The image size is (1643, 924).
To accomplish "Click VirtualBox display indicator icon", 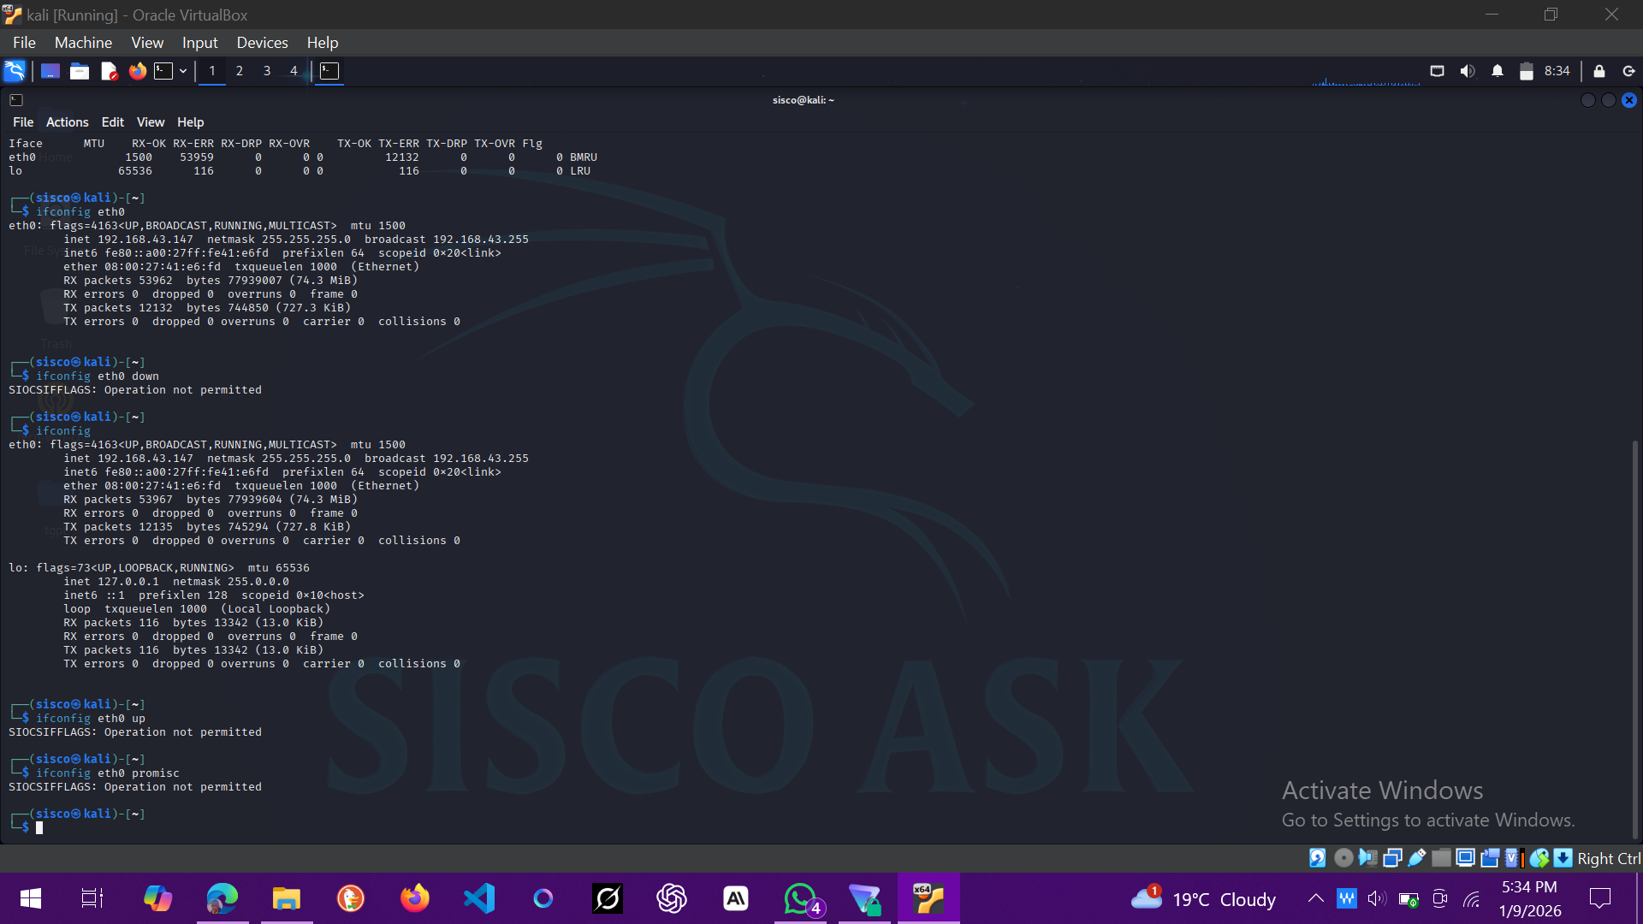I will tap(1465, 858).
